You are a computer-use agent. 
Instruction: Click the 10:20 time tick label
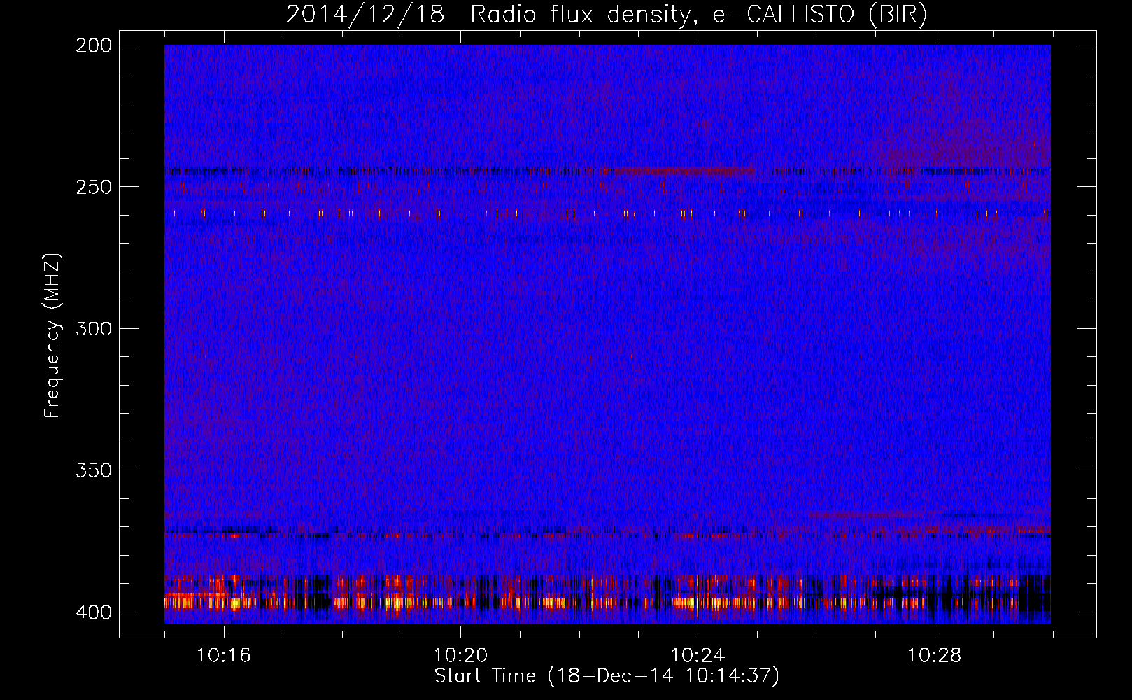tap(460, 656)
